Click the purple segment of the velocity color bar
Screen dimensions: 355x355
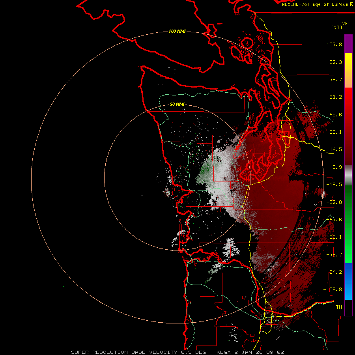348,44
